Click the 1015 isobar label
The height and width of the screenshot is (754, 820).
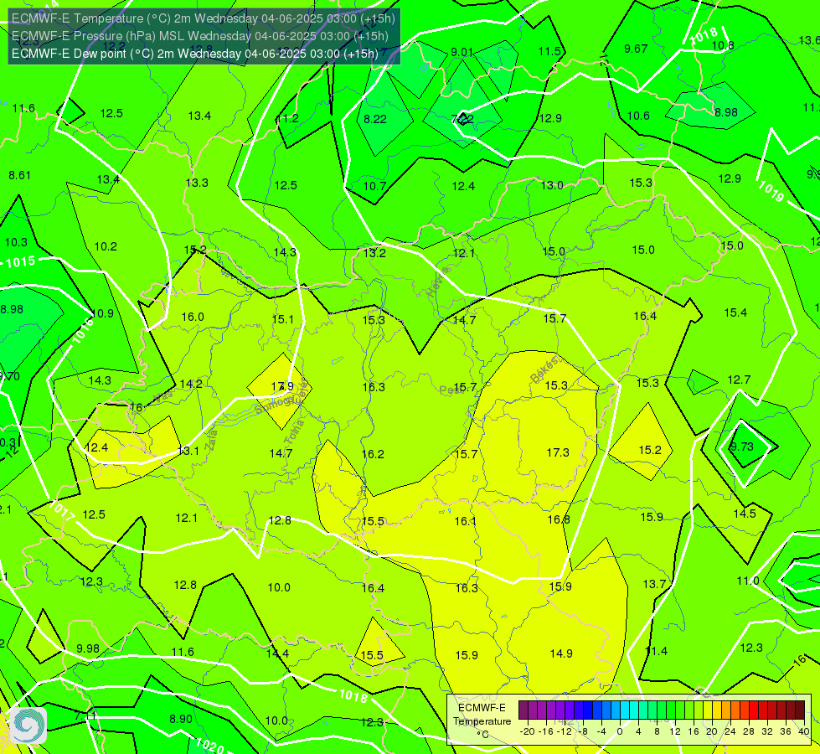click(20, 261)
